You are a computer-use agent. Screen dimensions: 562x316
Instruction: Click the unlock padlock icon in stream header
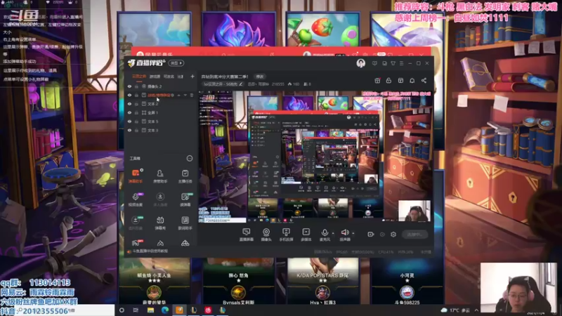(388, 81)
